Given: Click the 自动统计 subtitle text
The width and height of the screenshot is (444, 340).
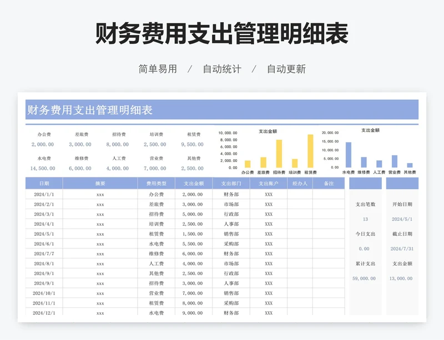Looking at the screenshot, I should point(222,69).
